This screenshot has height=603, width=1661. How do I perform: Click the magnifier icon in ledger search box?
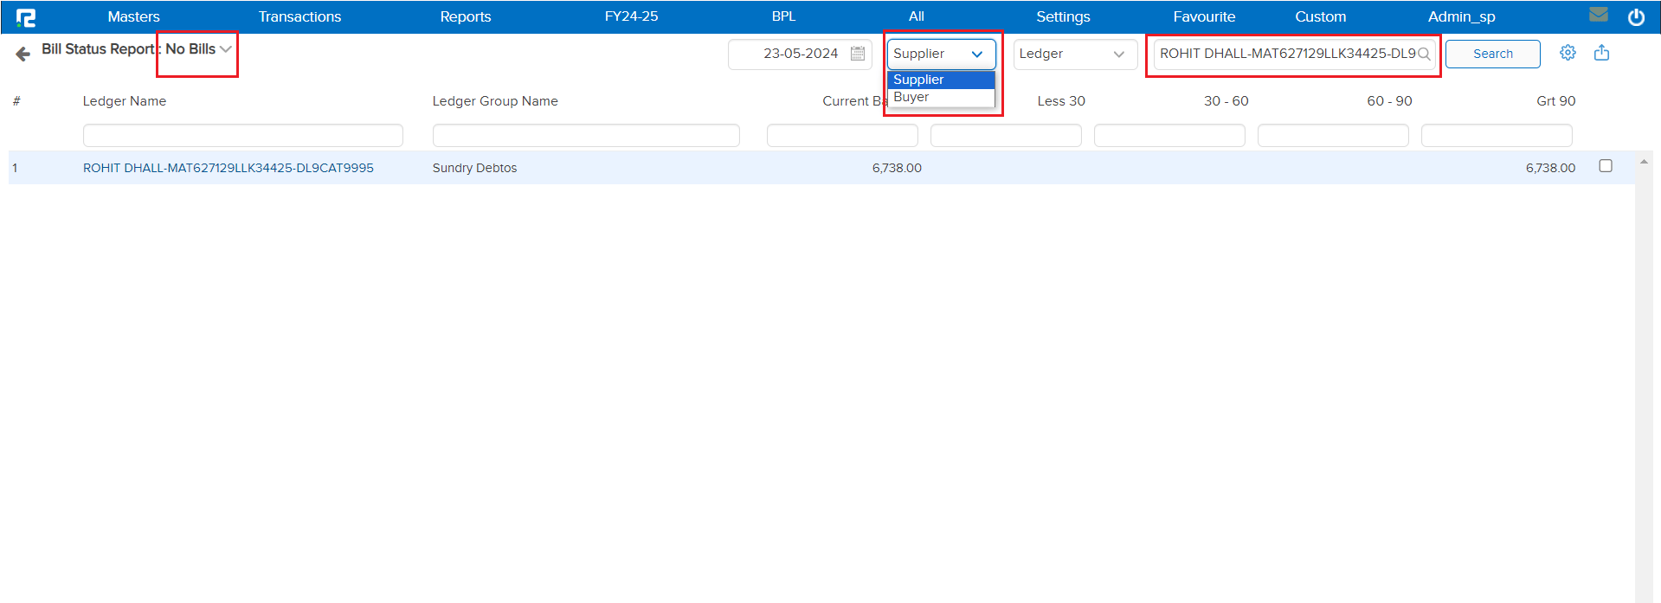click(x=1424, y=54)
